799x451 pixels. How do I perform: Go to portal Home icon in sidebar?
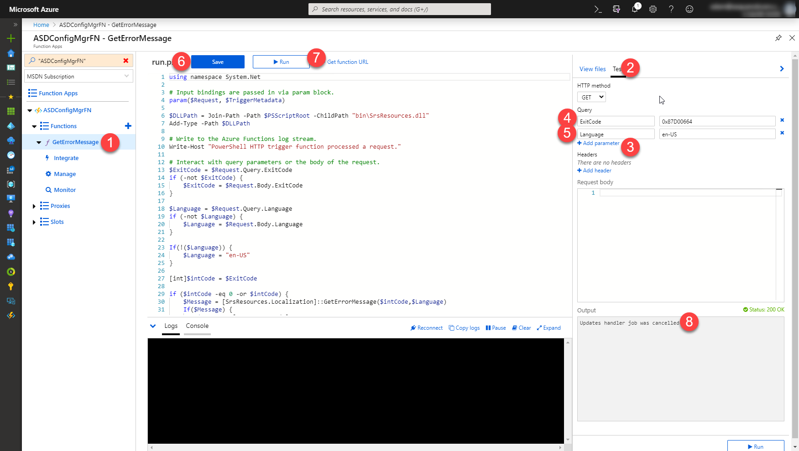(x=11, y=53)
